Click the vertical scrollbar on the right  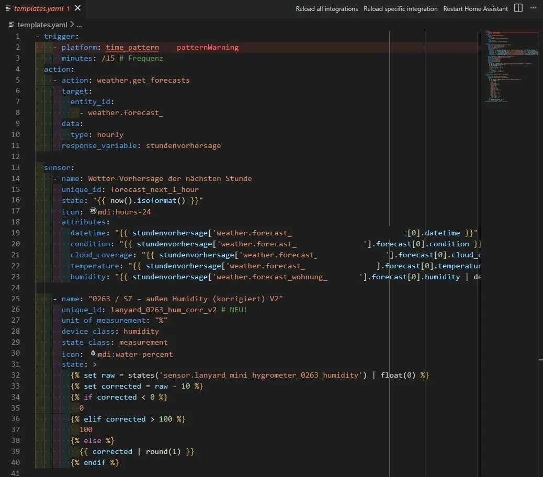[540, 209]
